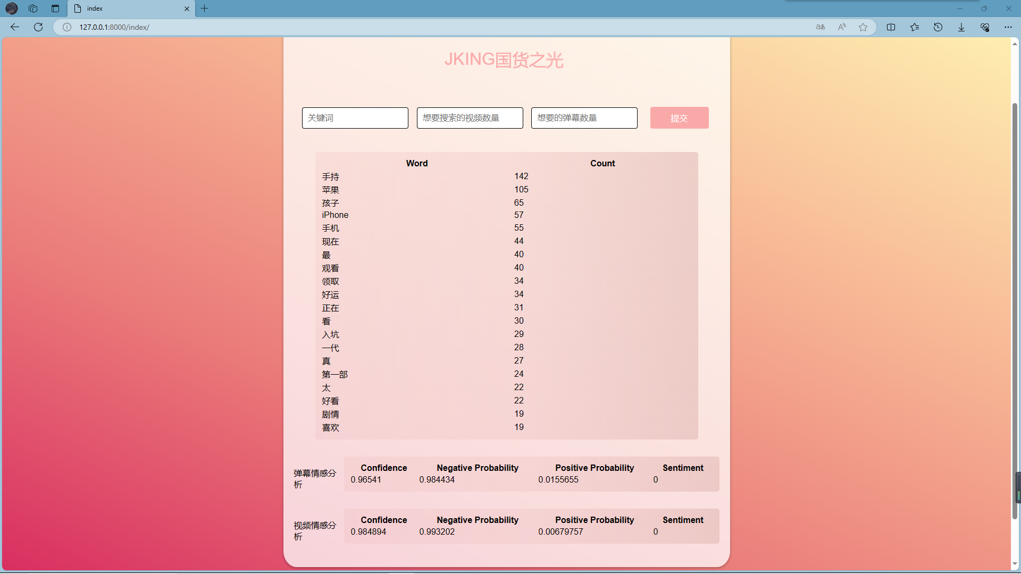The height and width of the screenshot is (574, 1021).
Task: Click count value 142
Action: [521, 176]
